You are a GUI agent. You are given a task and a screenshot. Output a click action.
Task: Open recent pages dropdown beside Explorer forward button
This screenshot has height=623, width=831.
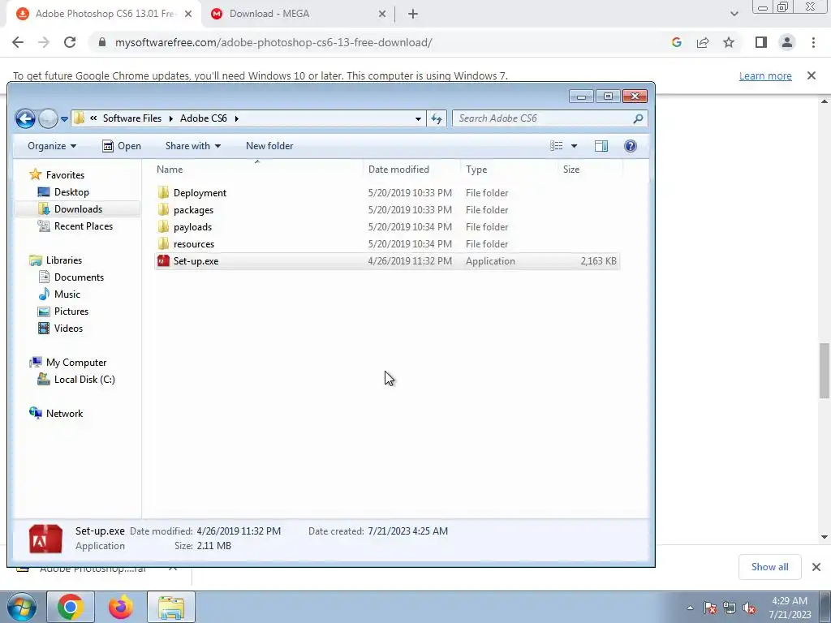pyautogui.click(x=64, y=119)
